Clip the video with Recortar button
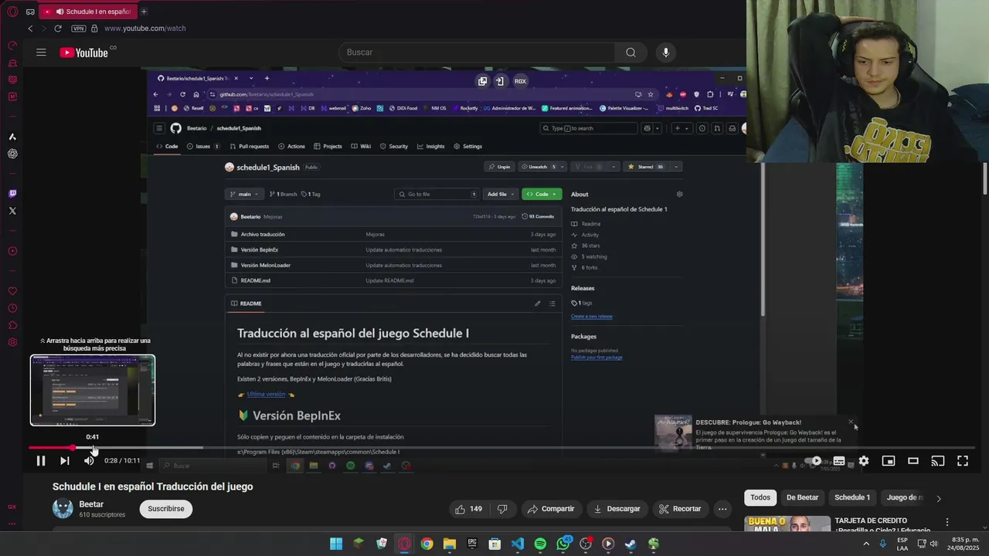 (x=680, y=509)
